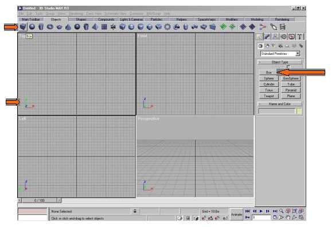Toggle the 3D Snap button in the status bar
335x227 pixels.
pos(204,218)
